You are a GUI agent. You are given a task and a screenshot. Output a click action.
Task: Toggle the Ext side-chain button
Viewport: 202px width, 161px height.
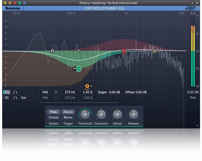(x=23, y=98)
